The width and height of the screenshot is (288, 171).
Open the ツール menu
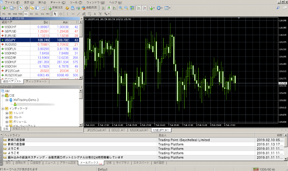76,3
